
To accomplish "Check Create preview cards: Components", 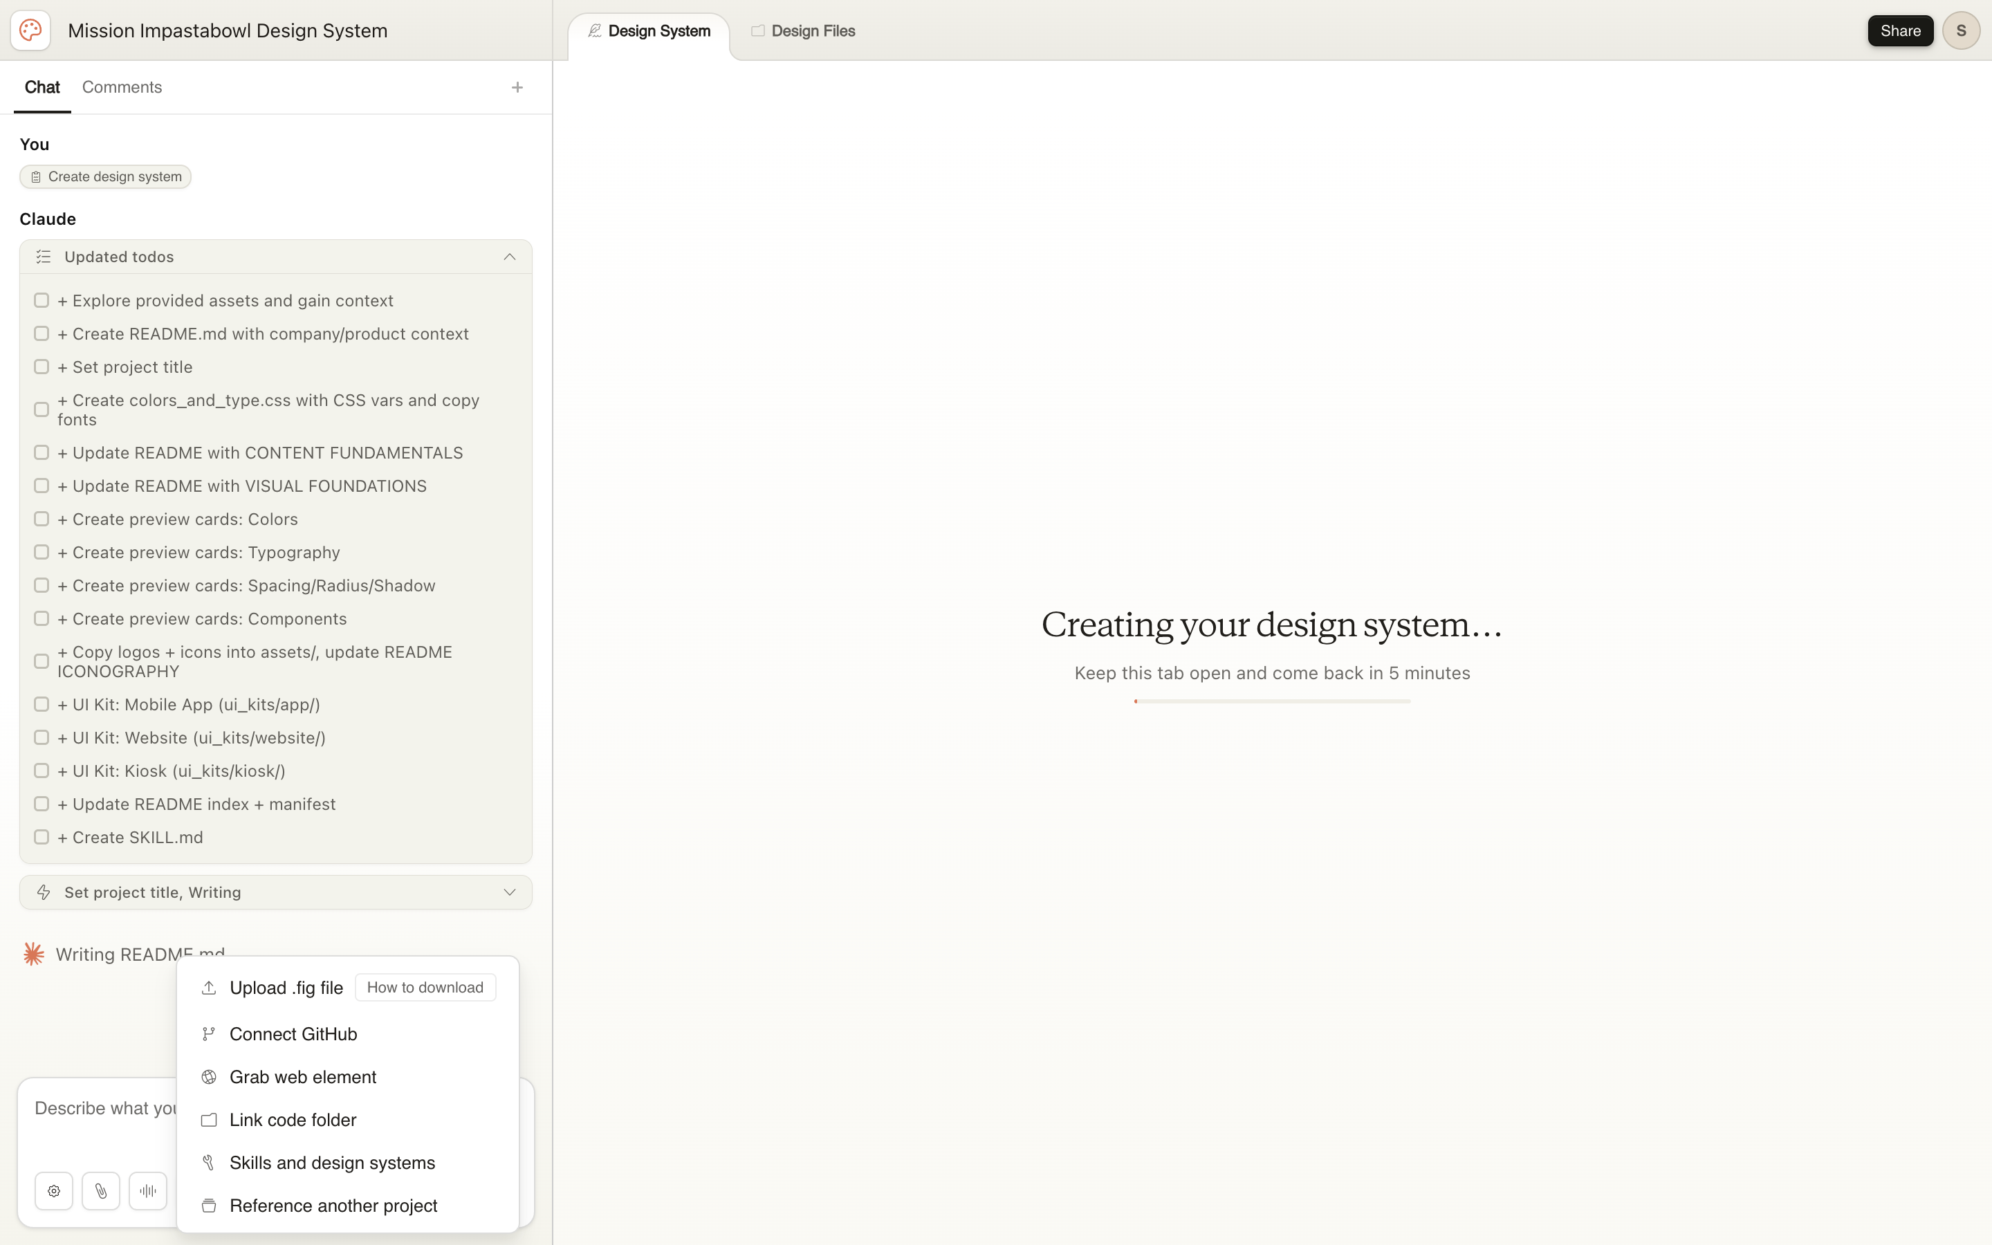I will [41, 618].
